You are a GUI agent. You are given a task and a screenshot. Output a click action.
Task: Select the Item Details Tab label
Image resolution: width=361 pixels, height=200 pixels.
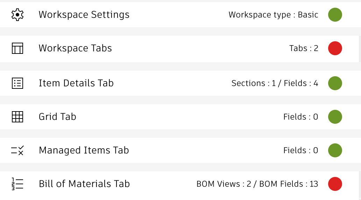[x=76, y=83]
